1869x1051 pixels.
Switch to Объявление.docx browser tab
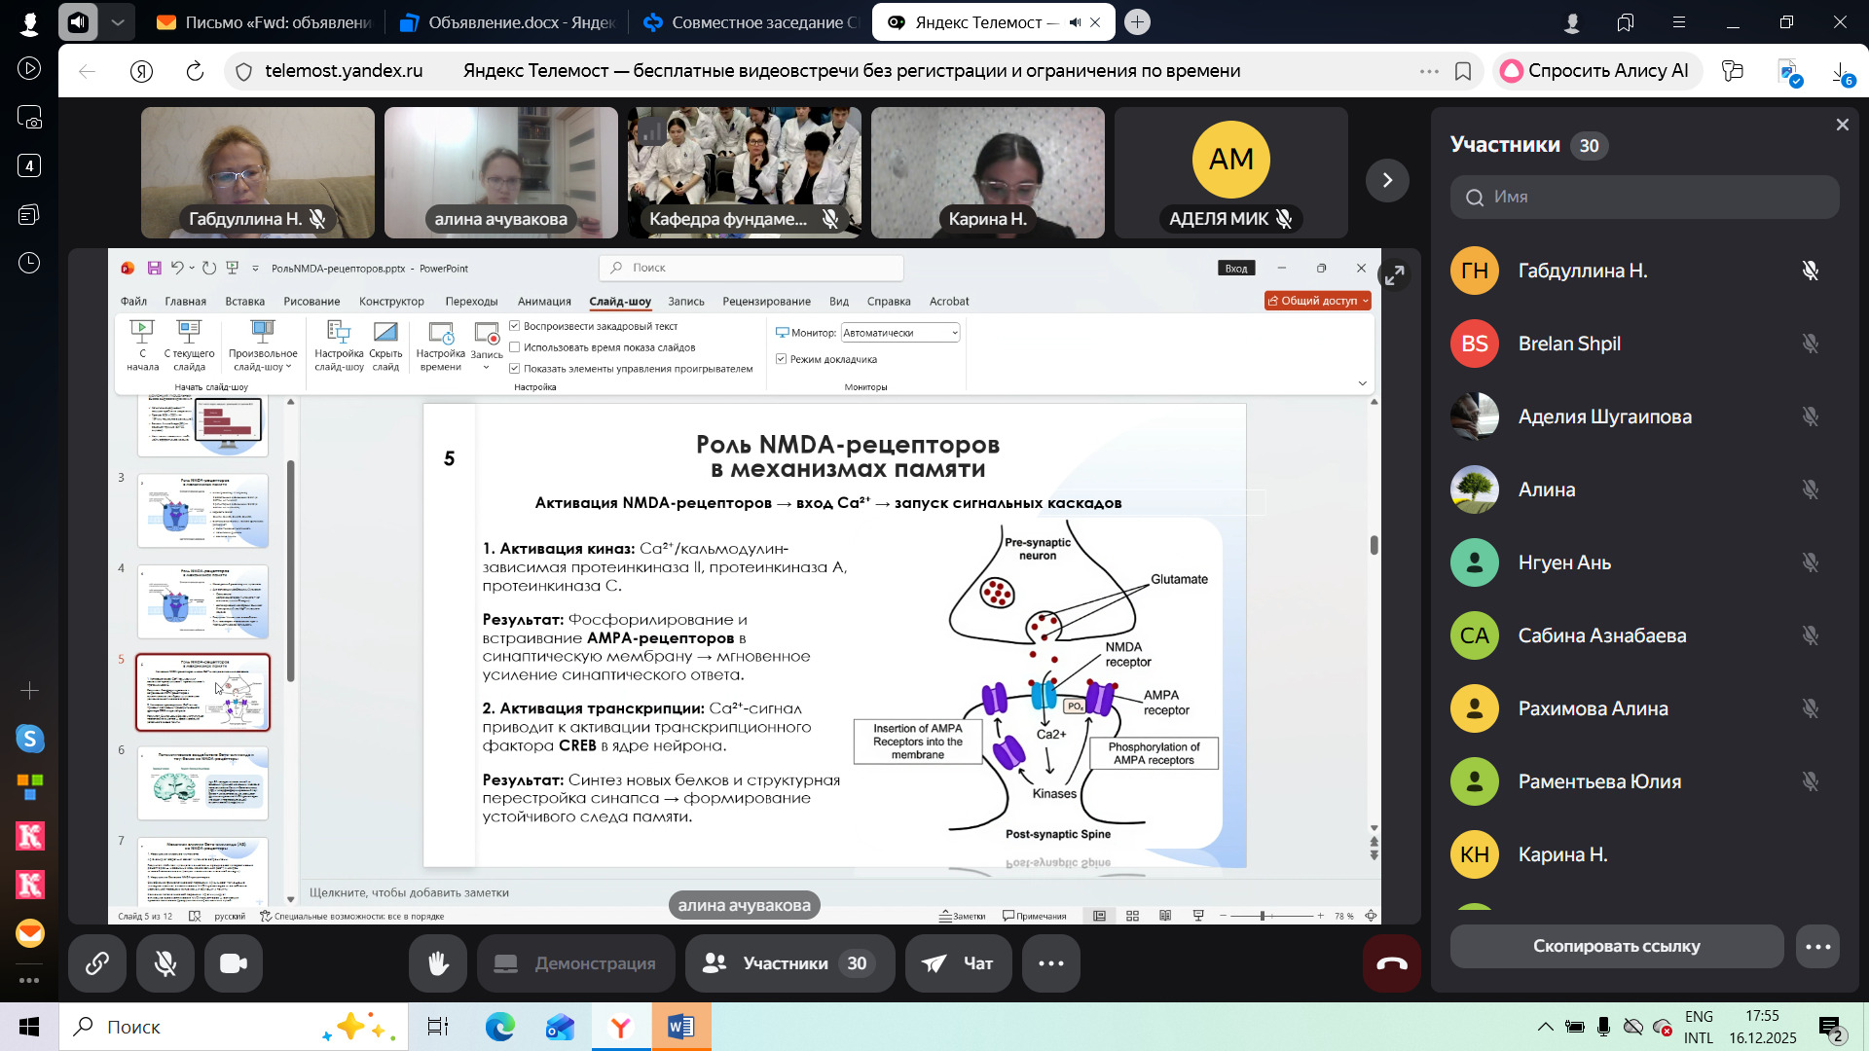tap(506, 22)
